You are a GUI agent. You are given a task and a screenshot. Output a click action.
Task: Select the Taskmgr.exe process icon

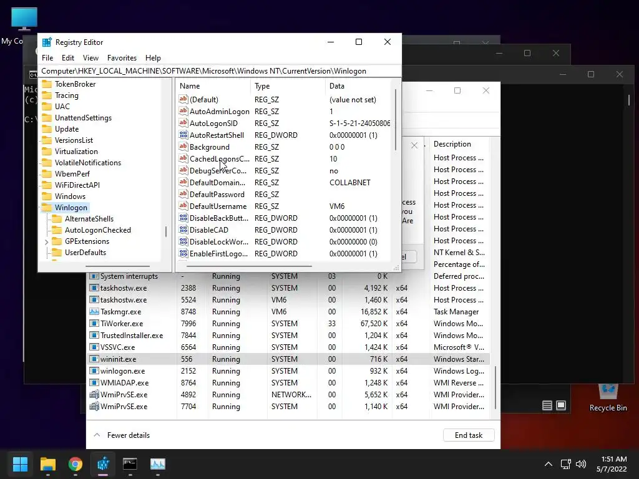coord(94,312)
